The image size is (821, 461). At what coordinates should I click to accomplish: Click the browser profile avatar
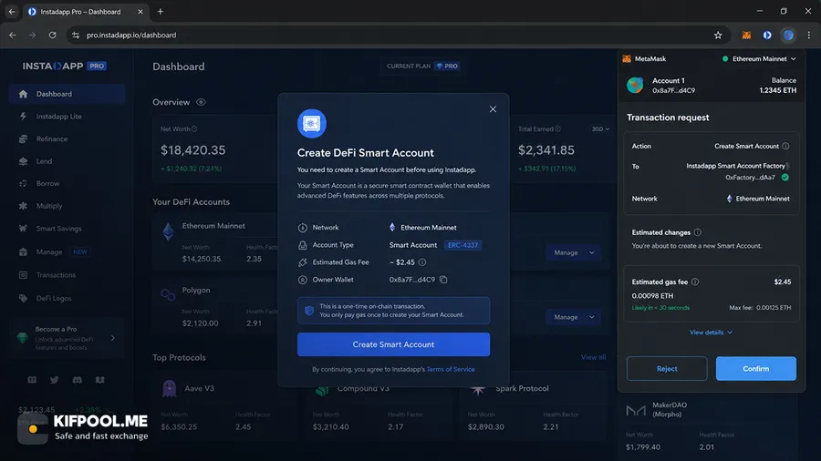coord(788,36)
